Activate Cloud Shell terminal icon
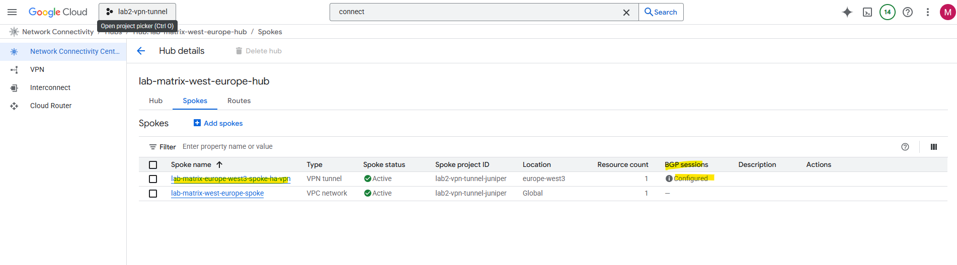The height and width of the screenshot is (265, 957). (x=867, y=12)
